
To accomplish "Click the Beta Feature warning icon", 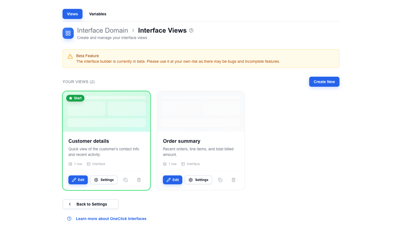I will pyautogui.click(x=70, y=56).
